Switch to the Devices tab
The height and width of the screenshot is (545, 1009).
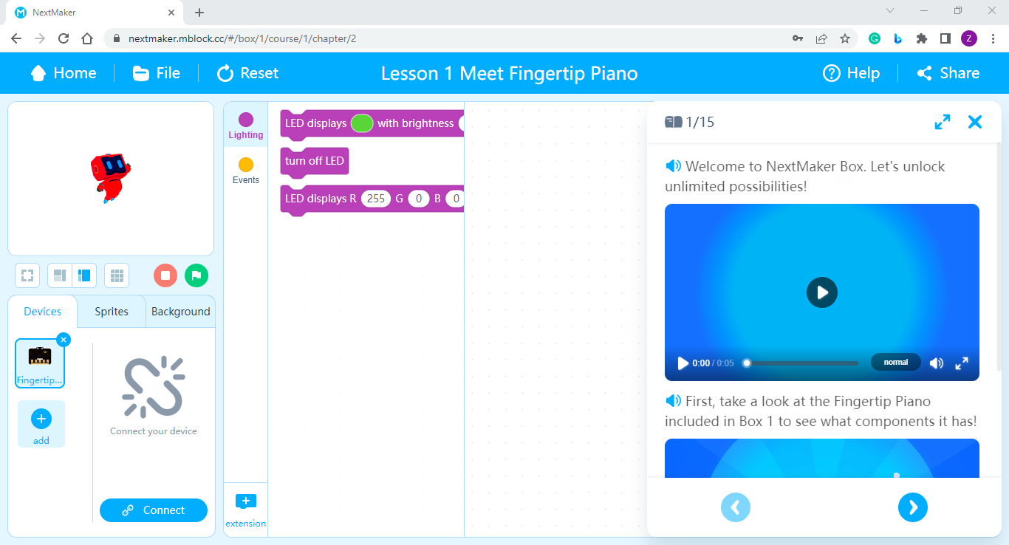point(42,312)
